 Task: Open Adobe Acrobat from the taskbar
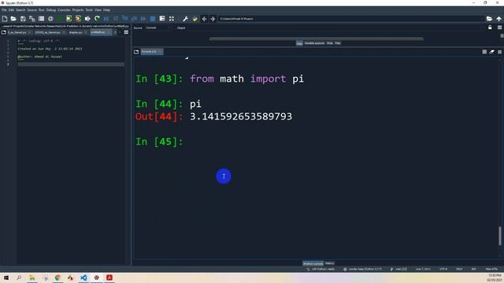[109, 277]
